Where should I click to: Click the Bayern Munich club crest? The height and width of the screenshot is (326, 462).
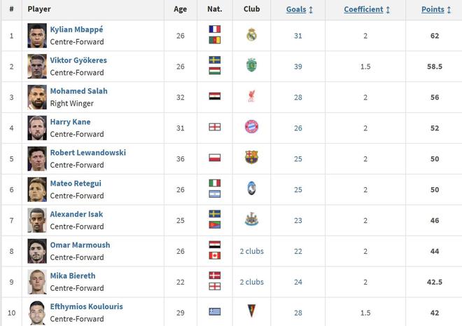pos(252,128)
